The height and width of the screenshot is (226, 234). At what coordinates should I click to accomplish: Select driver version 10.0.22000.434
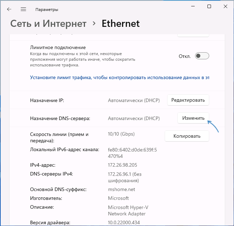click(124, 222)
